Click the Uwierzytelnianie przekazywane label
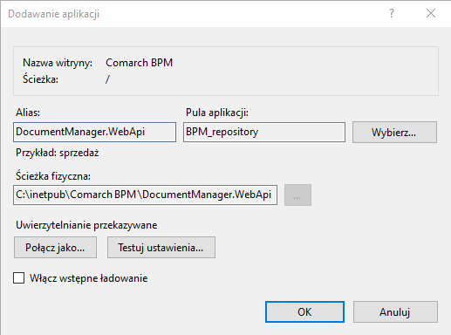Screen dimensions: 451x335 click(x=86, y=225)
